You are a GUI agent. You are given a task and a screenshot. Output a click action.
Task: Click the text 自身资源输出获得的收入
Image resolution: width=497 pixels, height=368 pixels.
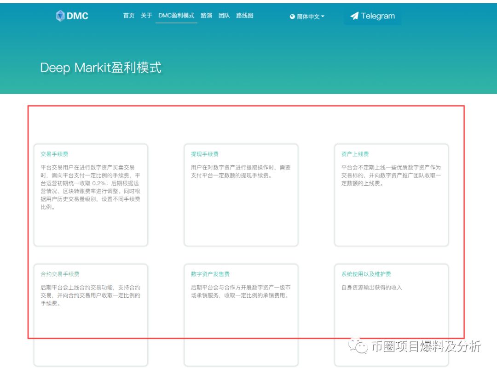tap(372, 287)
